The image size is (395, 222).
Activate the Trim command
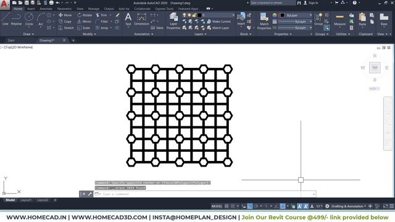[x=101, y=15]
